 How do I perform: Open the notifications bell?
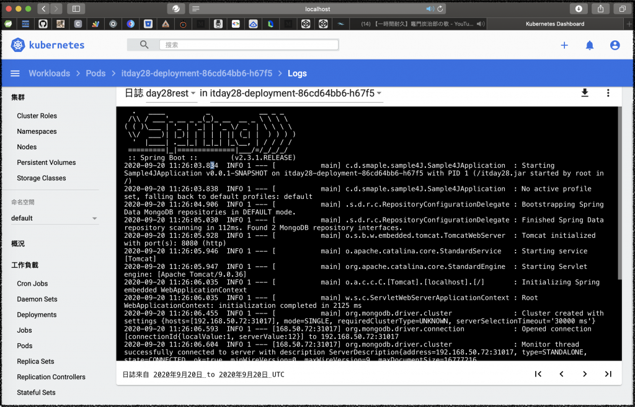[x=590, y=45]
